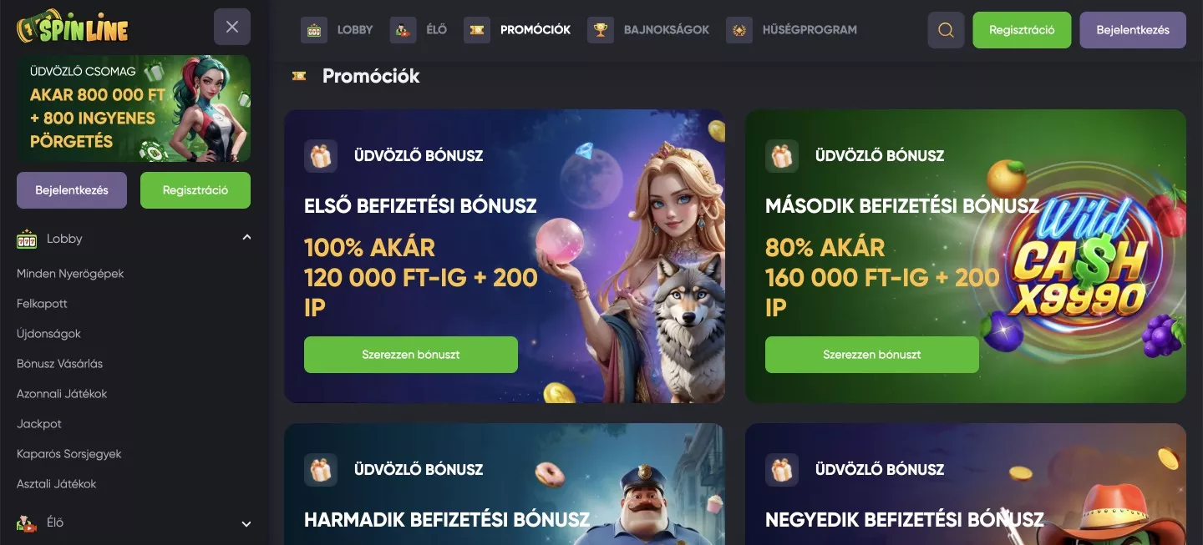Open the Harmadik befizetési bónusz card

coord(505,485)
